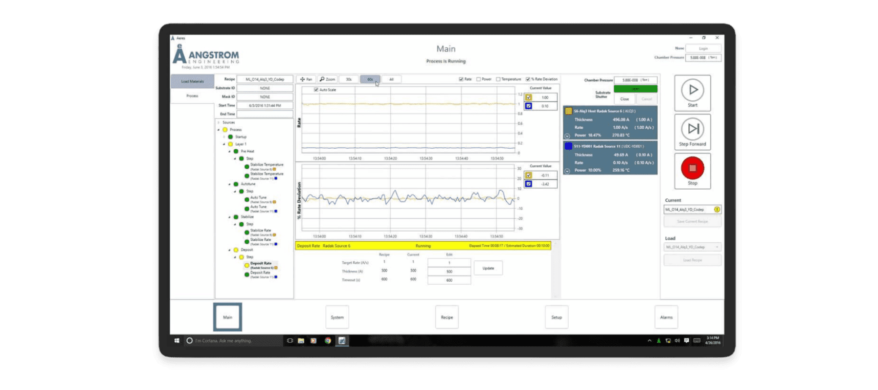
Task: Open File Explorer in the taskbar
Action: pos(301,341)
